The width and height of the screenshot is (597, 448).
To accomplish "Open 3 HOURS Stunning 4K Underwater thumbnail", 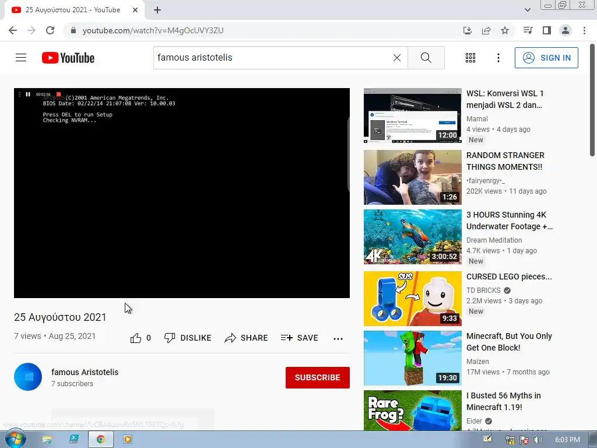I will click(x=412, y=237).
